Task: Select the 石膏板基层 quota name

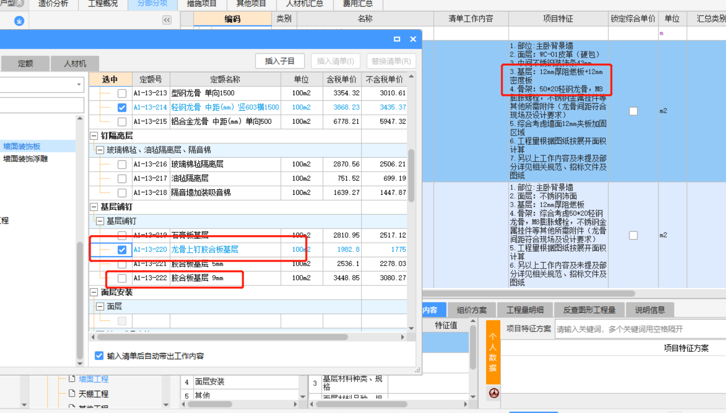Action: click(x=190, y=235)
